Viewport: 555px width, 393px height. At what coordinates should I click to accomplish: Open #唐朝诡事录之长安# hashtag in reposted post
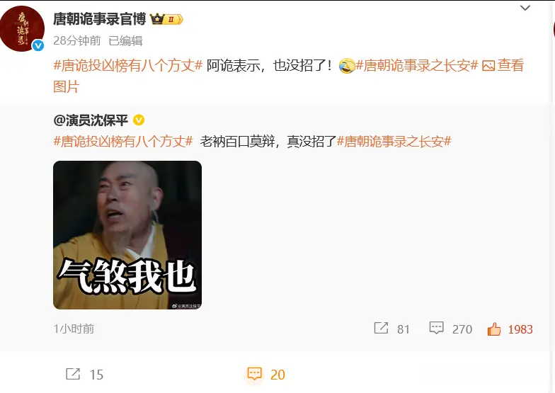[394, 142]
